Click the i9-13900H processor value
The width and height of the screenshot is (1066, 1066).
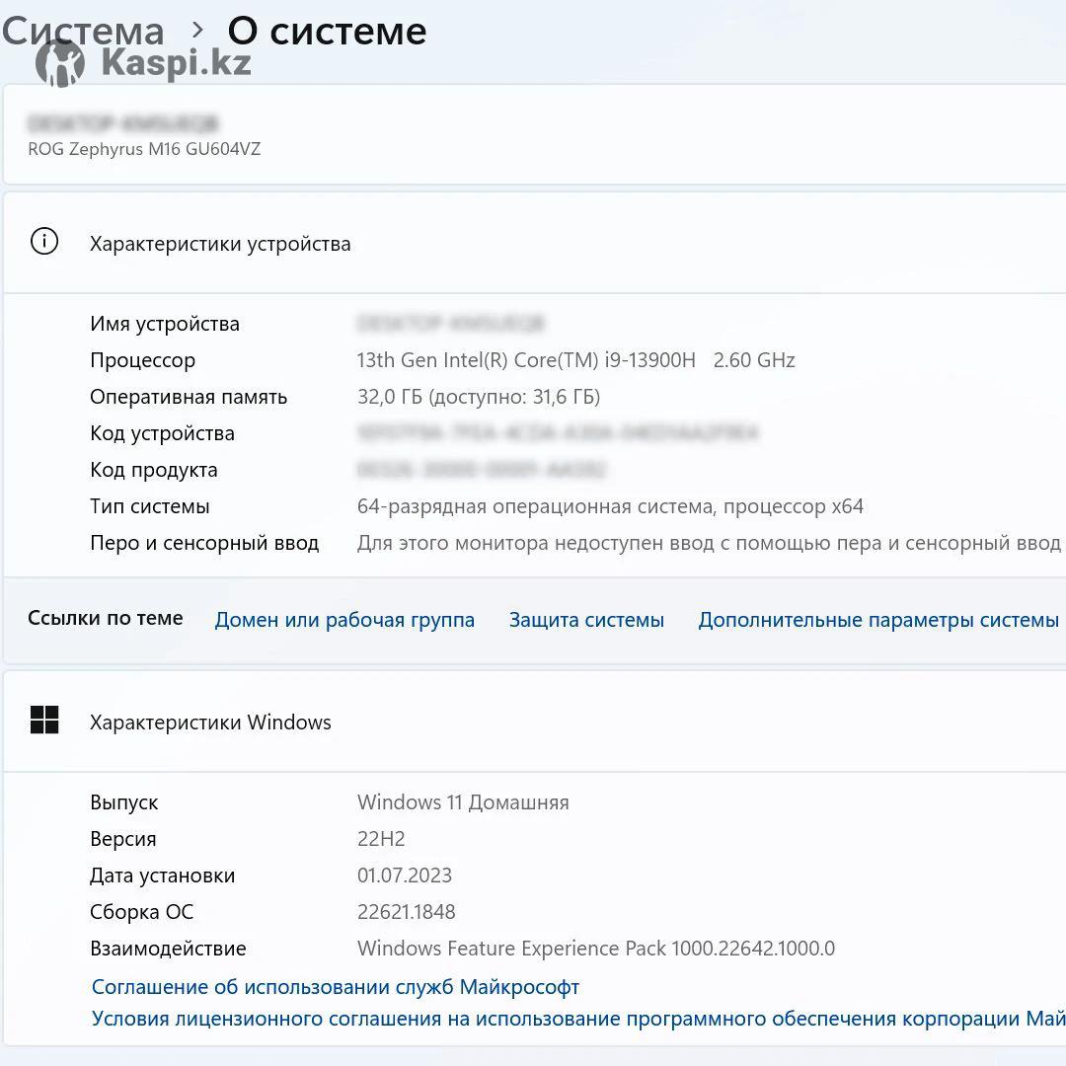[x=575, y=360]
